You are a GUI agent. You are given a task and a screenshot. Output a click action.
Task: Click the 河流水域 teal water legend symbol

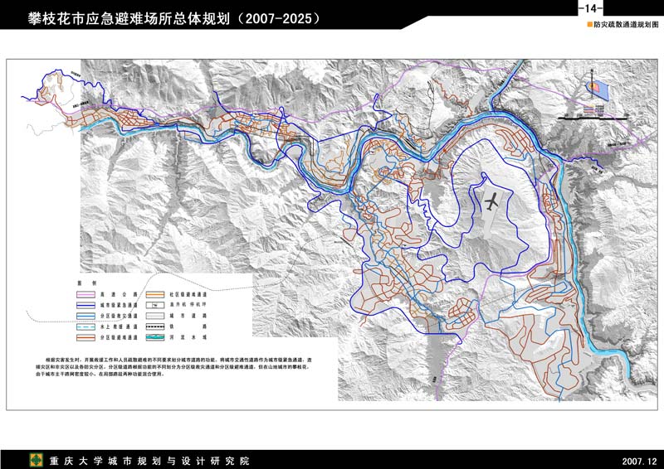(154, 337)
